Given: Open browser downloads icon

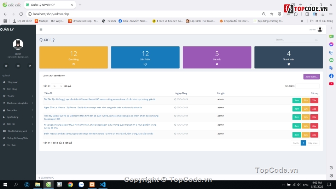Looking at the screenshot, I should click(x=323, y=14).
